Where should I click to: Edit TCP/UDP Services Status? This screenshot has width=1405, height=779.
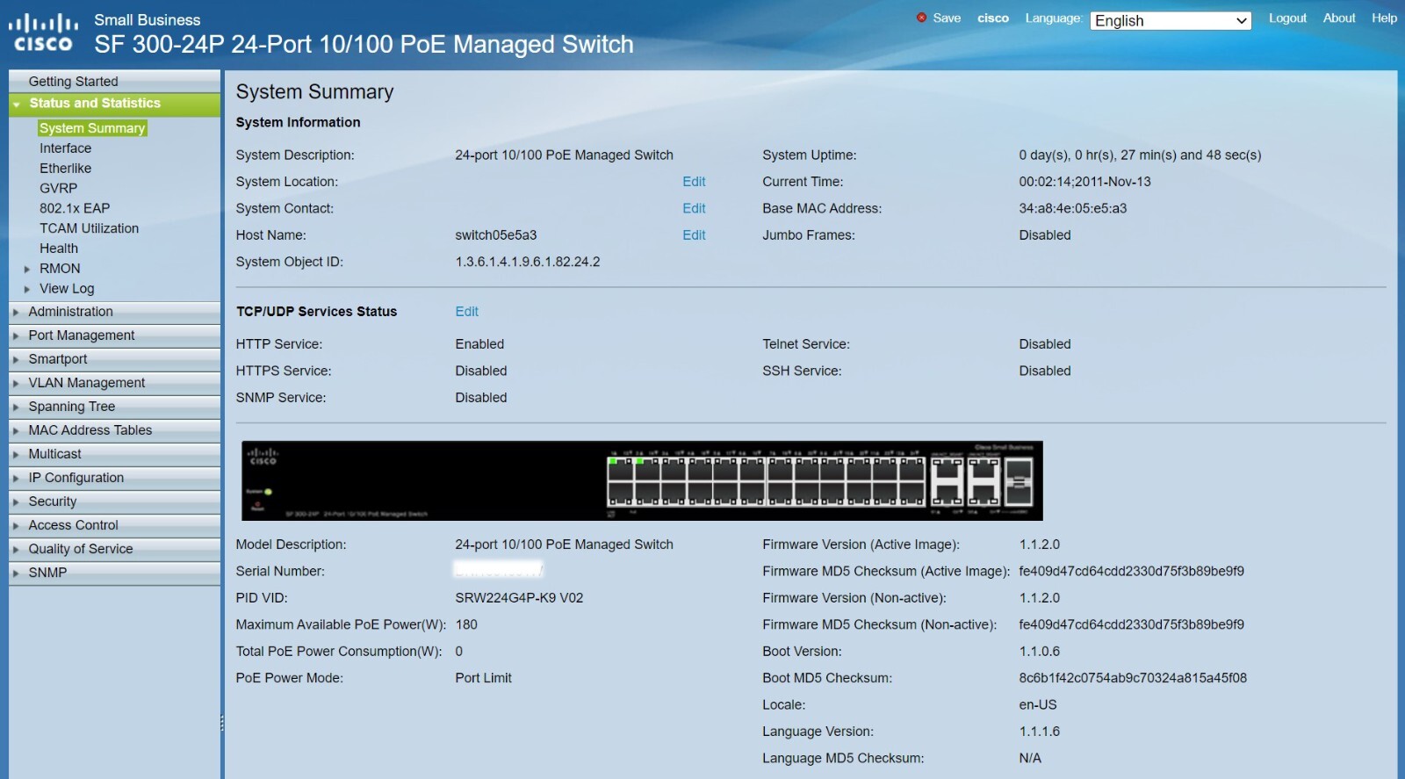point(466,312)
